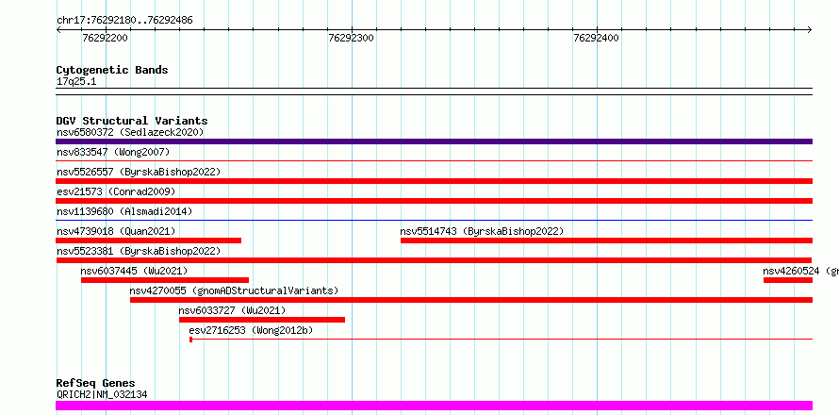Click the thin red nsv833547 variant line
Screen dimensions: 839x415
434,160
